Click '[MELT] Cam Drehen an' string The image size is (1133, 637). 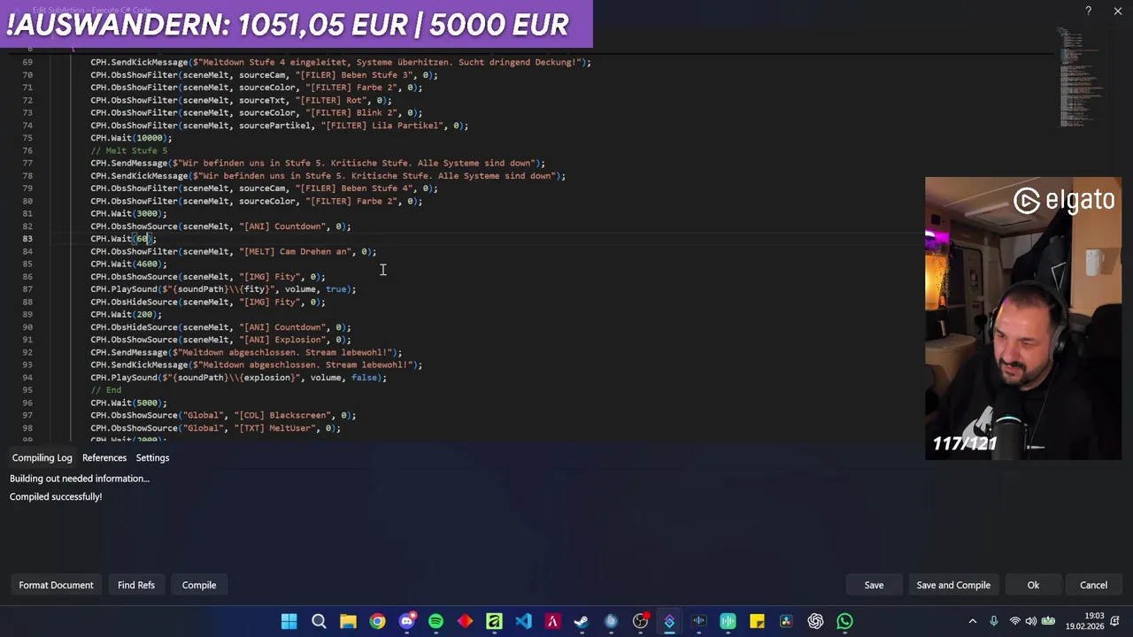(x=296, y=251)
